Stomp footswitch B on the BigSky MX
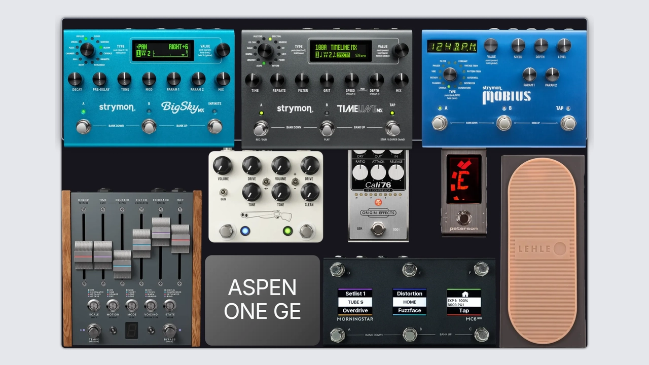 tap(149, 126)
